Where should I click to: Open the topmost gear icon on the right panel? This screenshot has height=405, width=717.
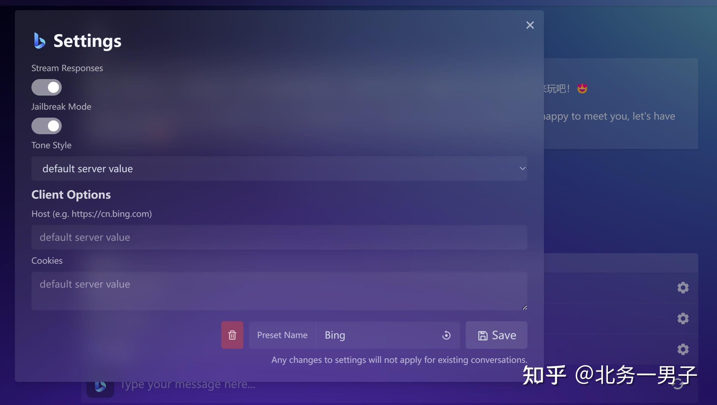point(683,288)
